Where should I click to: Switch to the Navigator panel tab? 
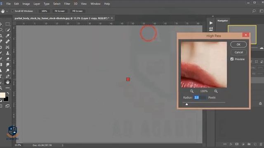click(x=223, y=21)
